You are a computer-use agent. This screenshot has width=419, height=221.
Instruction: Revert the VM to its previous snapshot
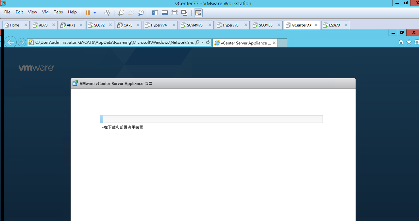click(131, 13)
